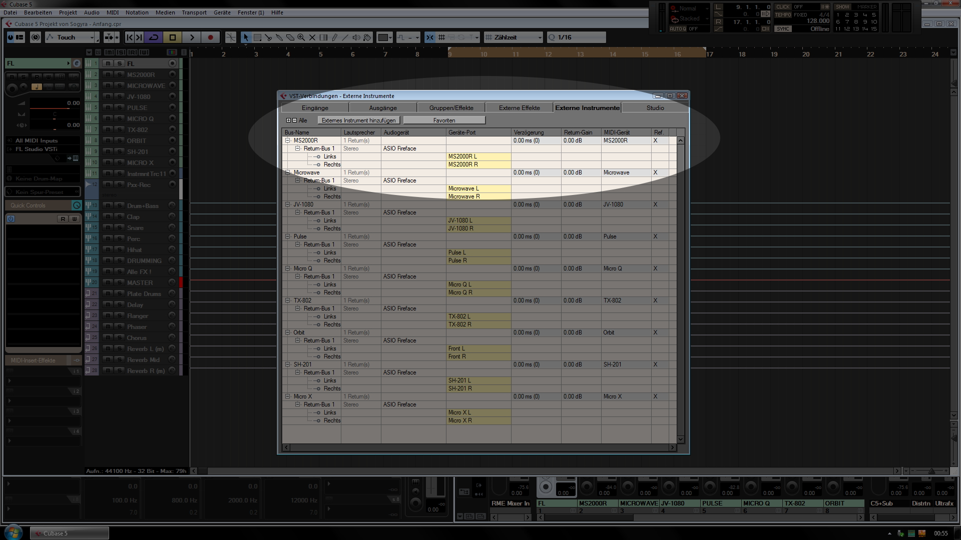Viewport: 961px width, 540px height.
Task: Click Microwave R device port cell
Action: [478, 196]
